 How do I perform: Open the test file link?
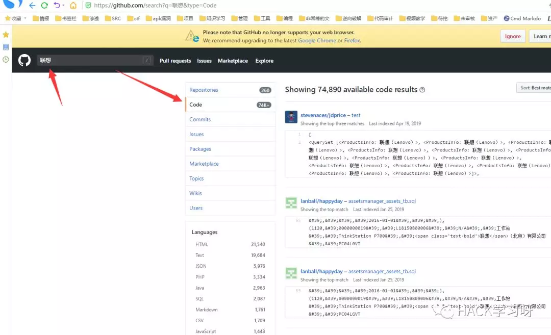coord(356,115)
